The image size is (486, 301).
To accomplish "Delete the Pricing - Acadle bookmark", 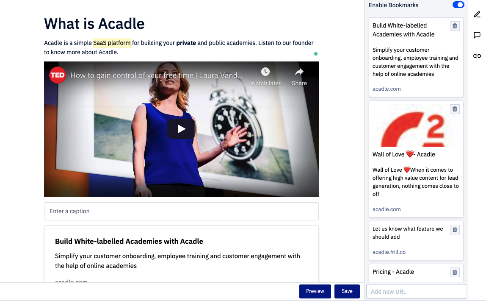I will click(x=454, y=273).
